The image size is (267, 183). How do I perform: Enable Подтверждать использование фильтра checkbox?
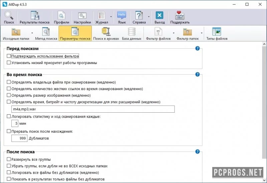[9, 56]
